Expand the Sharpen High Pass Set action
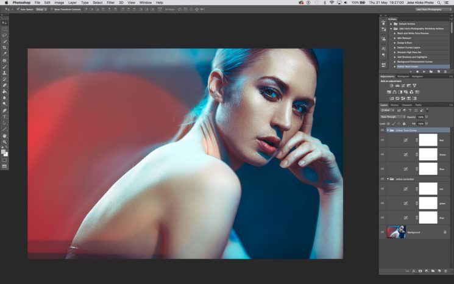This screenshot has height=284, width=454. click(395, 52)
